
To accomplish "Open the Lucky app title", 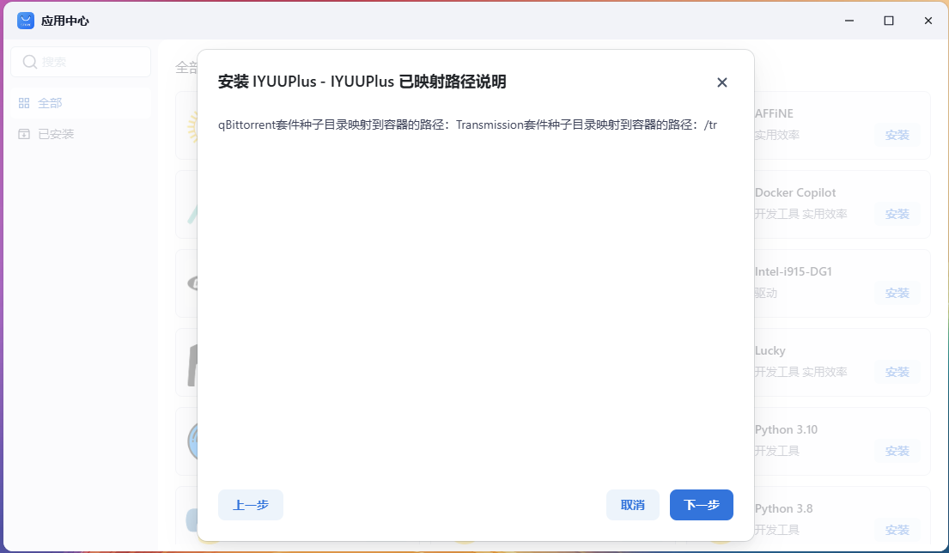I will 770,351.
